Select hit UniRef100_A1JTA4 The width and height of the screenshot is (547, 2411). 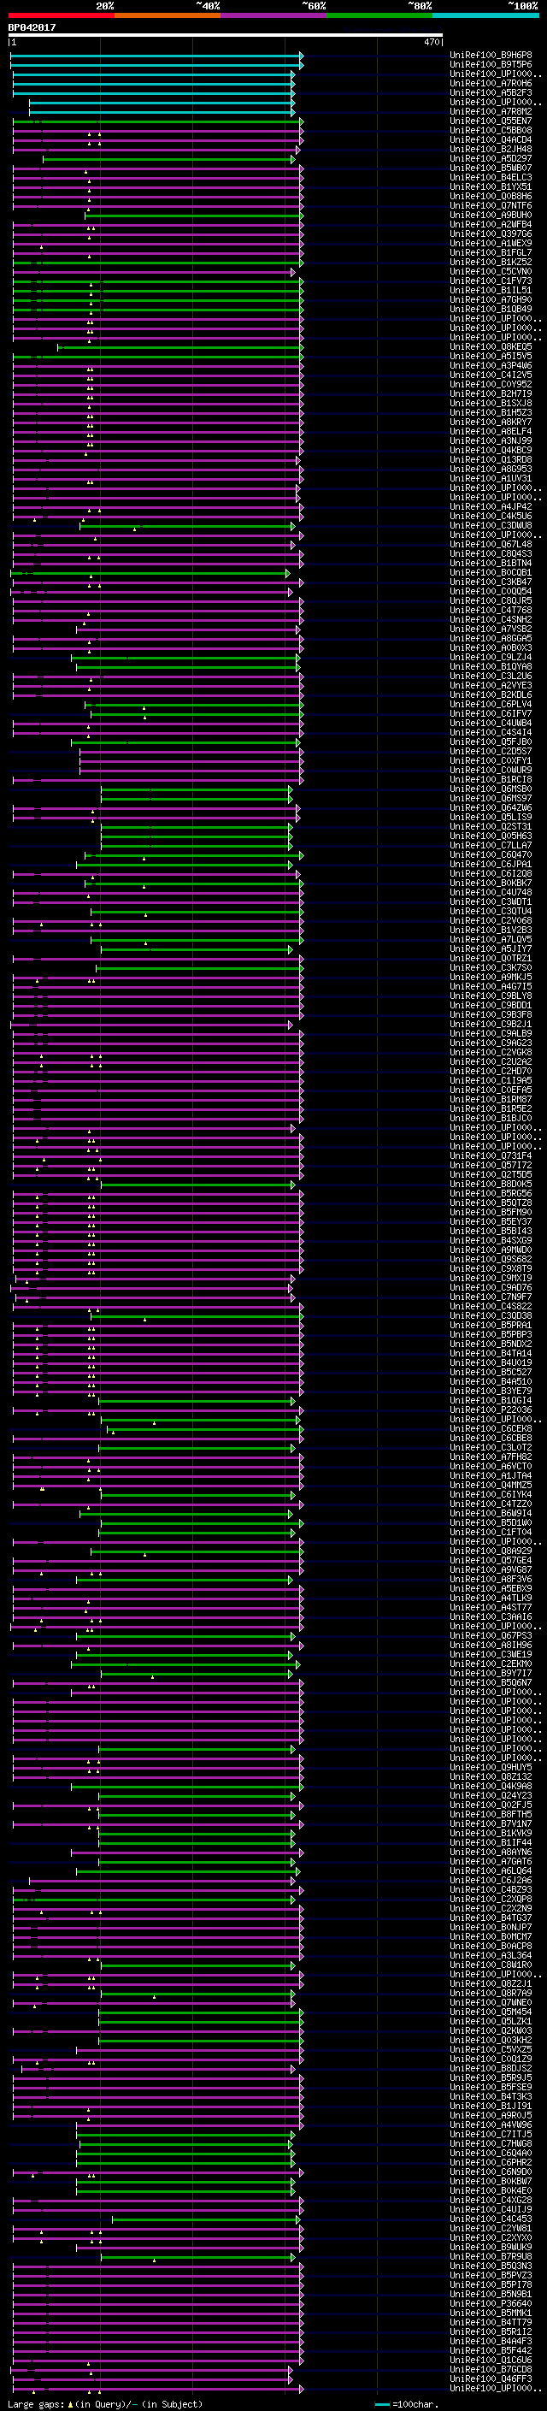point(491,1475)
